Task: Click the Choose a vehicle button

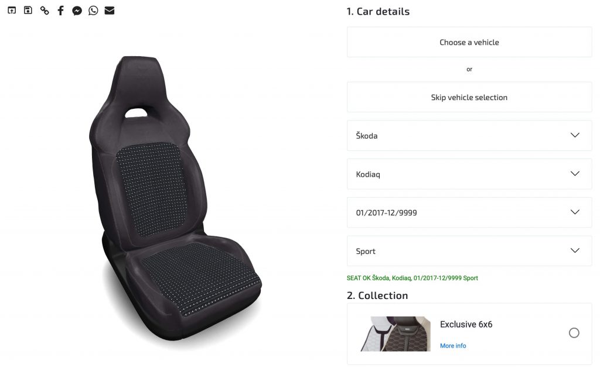Action: pos(469,43)
